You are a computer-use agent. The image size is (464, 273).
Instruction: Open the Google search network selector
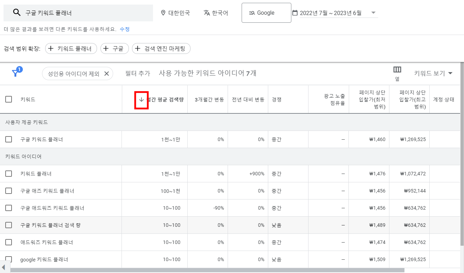tap(266, 13)
